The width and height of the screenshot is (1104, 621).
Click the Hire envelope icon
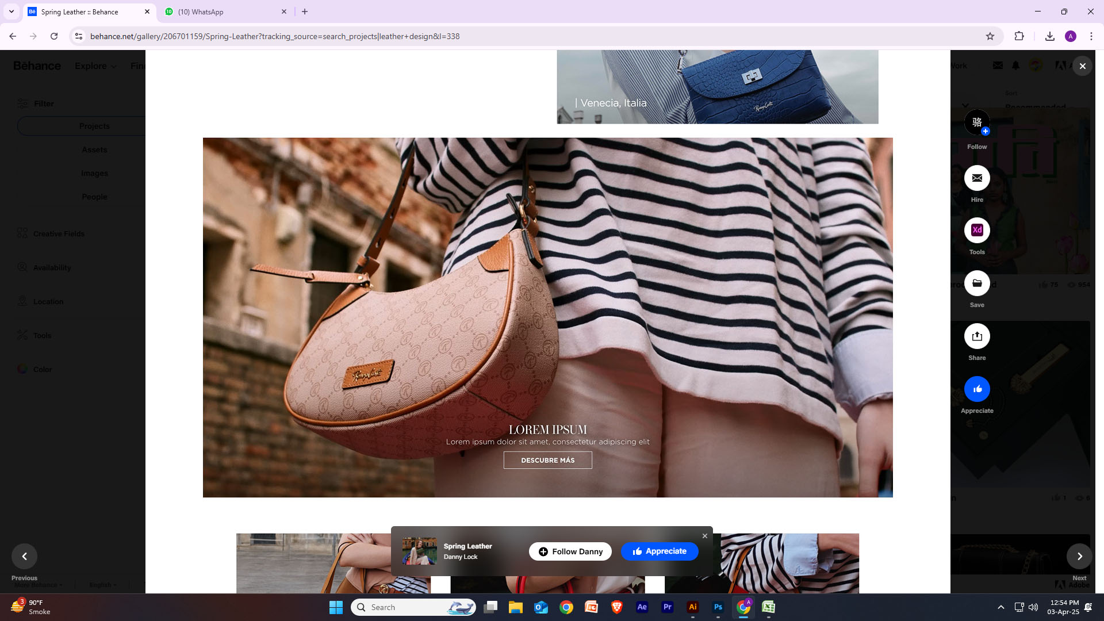(x=977, y=178)
